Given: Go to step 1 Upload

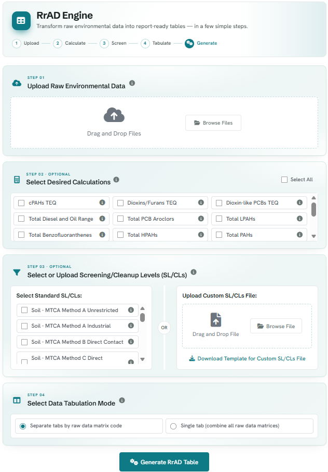Looking at the screenshot, I should point(25,43).
